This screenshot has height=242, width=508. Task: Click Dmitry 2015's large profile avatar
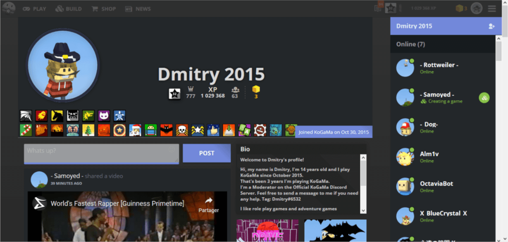(63, 65)
